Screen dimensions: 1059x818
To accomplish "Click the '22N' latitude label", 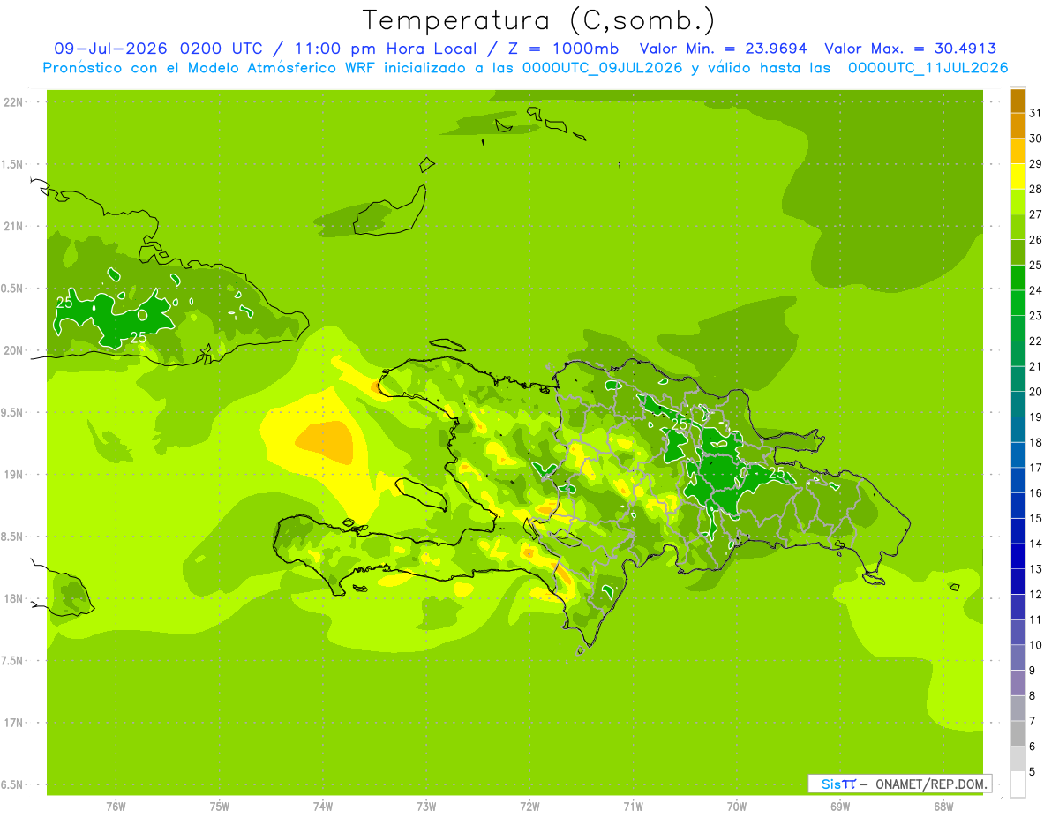I will click(x=15, y=102).
